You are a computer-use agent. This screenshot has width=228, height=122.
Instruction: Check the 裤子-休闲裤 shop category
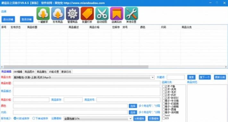click(x=164, y=112)
